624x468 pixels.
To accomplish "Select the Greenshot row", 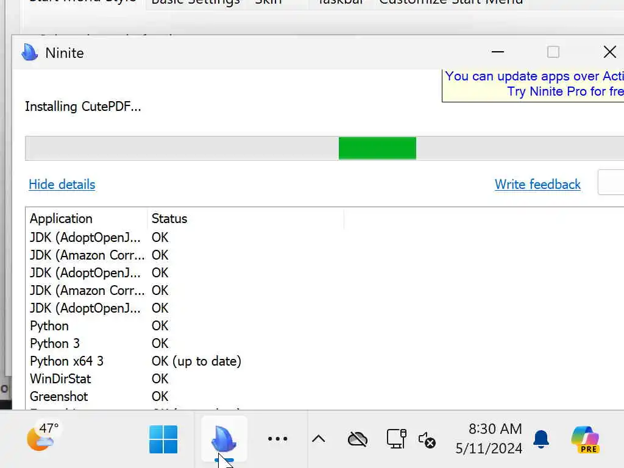I will point(59,396).
